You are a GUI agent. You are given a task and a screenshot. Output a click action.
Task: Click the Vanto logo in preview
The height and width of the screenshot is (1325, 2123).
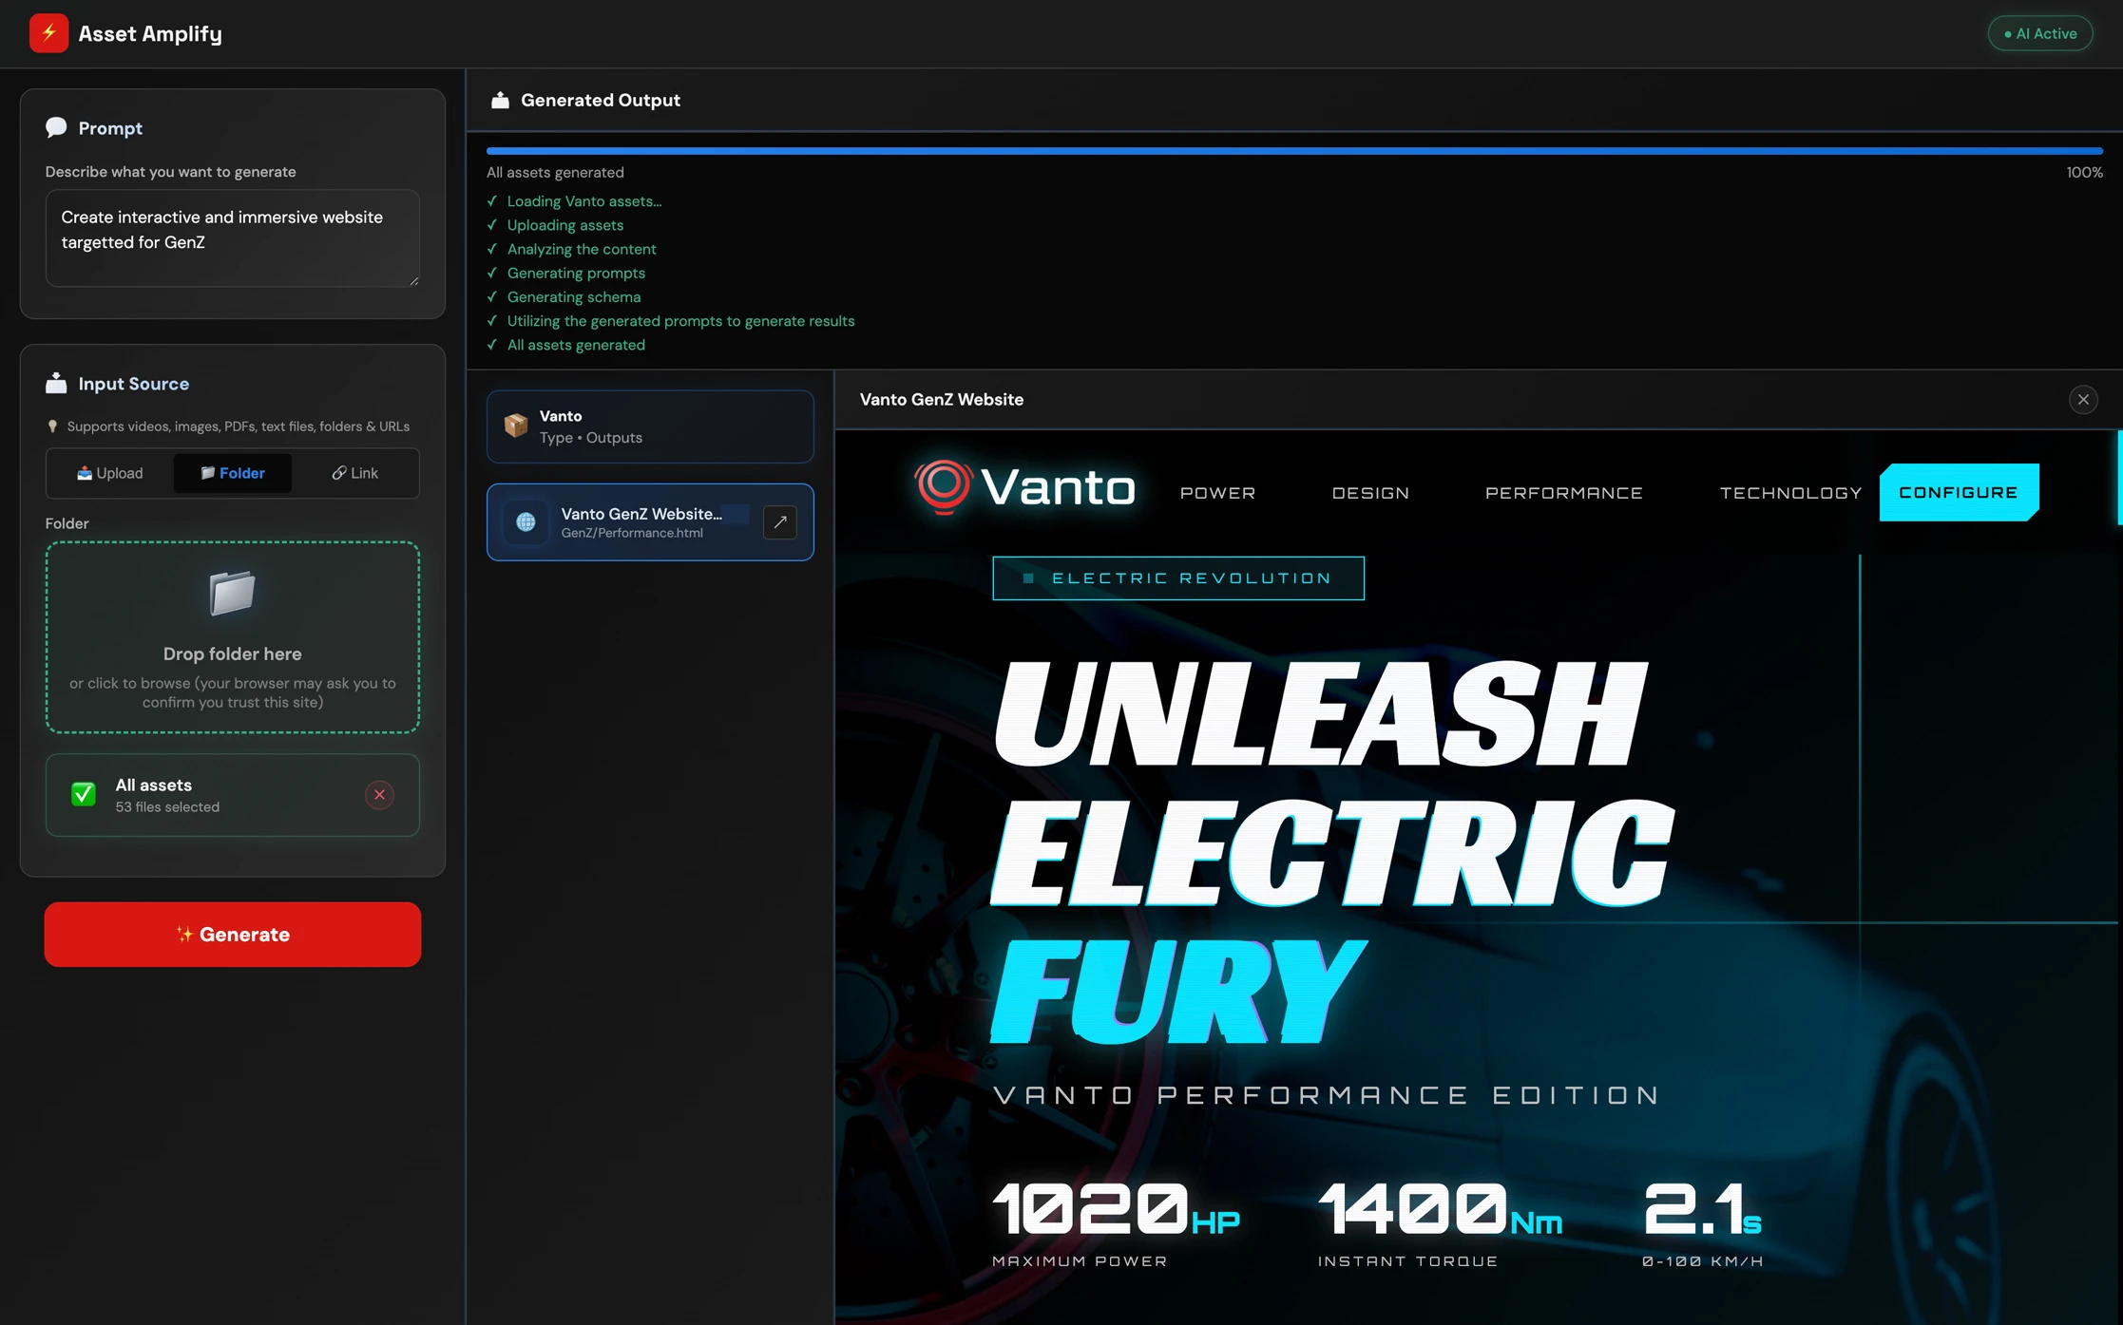(x=1024, y=487)
